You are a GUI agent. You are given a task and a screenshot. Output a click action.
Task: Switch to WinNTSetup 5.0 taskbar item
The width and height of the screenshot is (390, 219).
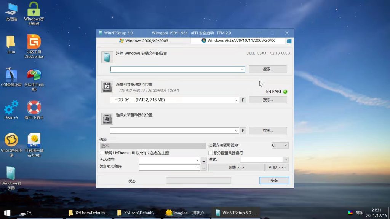236,213
